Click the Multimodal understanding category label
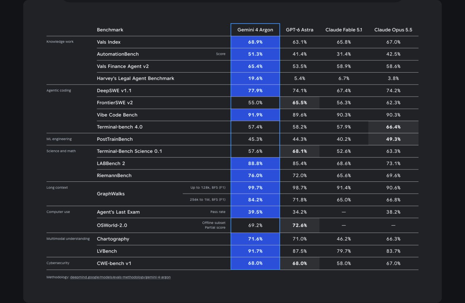Screen dimensions: 465x303 tap(68, 239)
